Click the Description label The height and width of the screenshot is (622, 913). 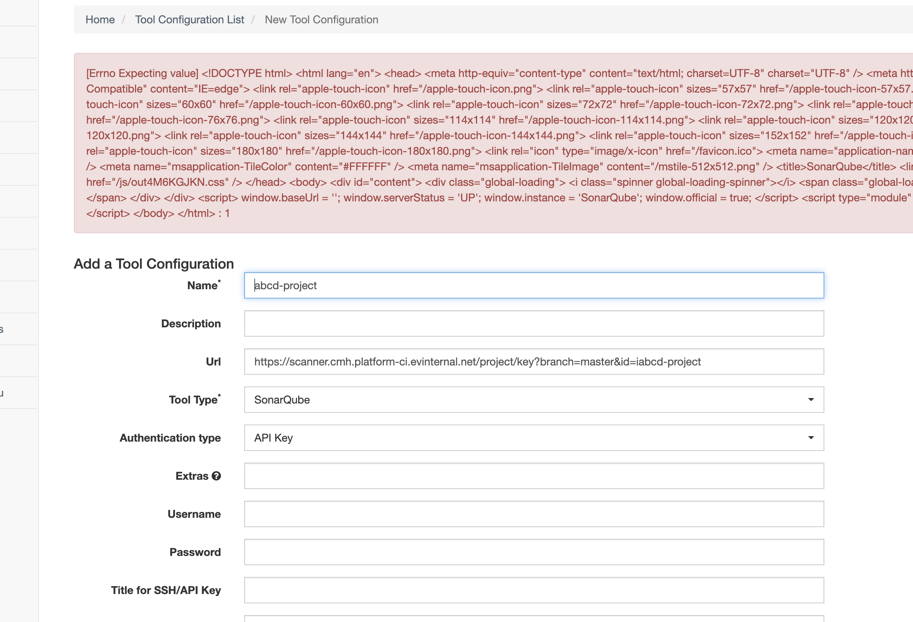click(x=191, y=323)
